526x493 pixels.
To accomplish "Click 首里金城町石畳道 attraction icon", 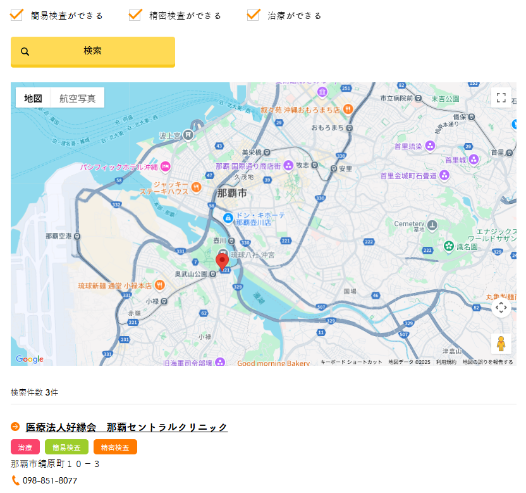I will pos(444,175).
